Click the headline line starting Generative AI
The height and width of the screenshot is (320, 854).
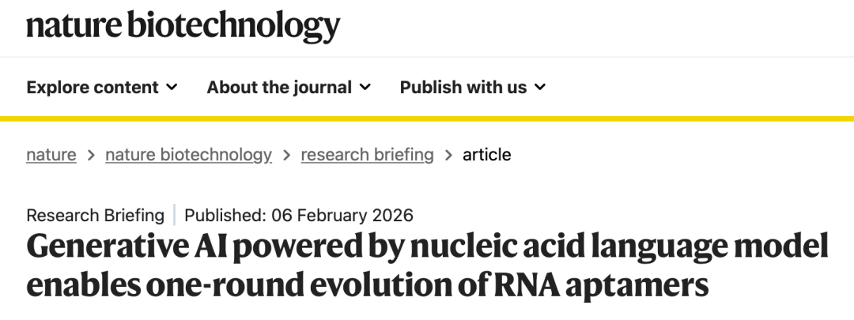click(x=427, y=248)
